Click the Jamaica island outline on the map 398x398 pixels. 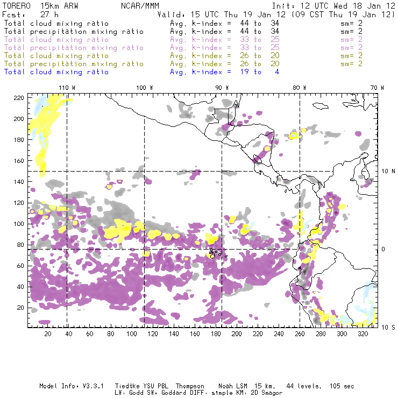click(x=321, y=106)
